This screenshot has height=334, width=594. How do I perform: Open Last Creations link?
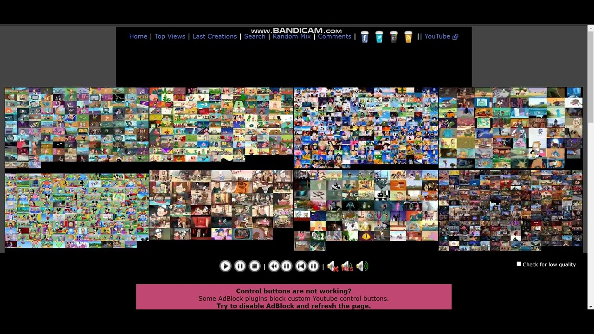pyautogui.click(x=214, y=36)
